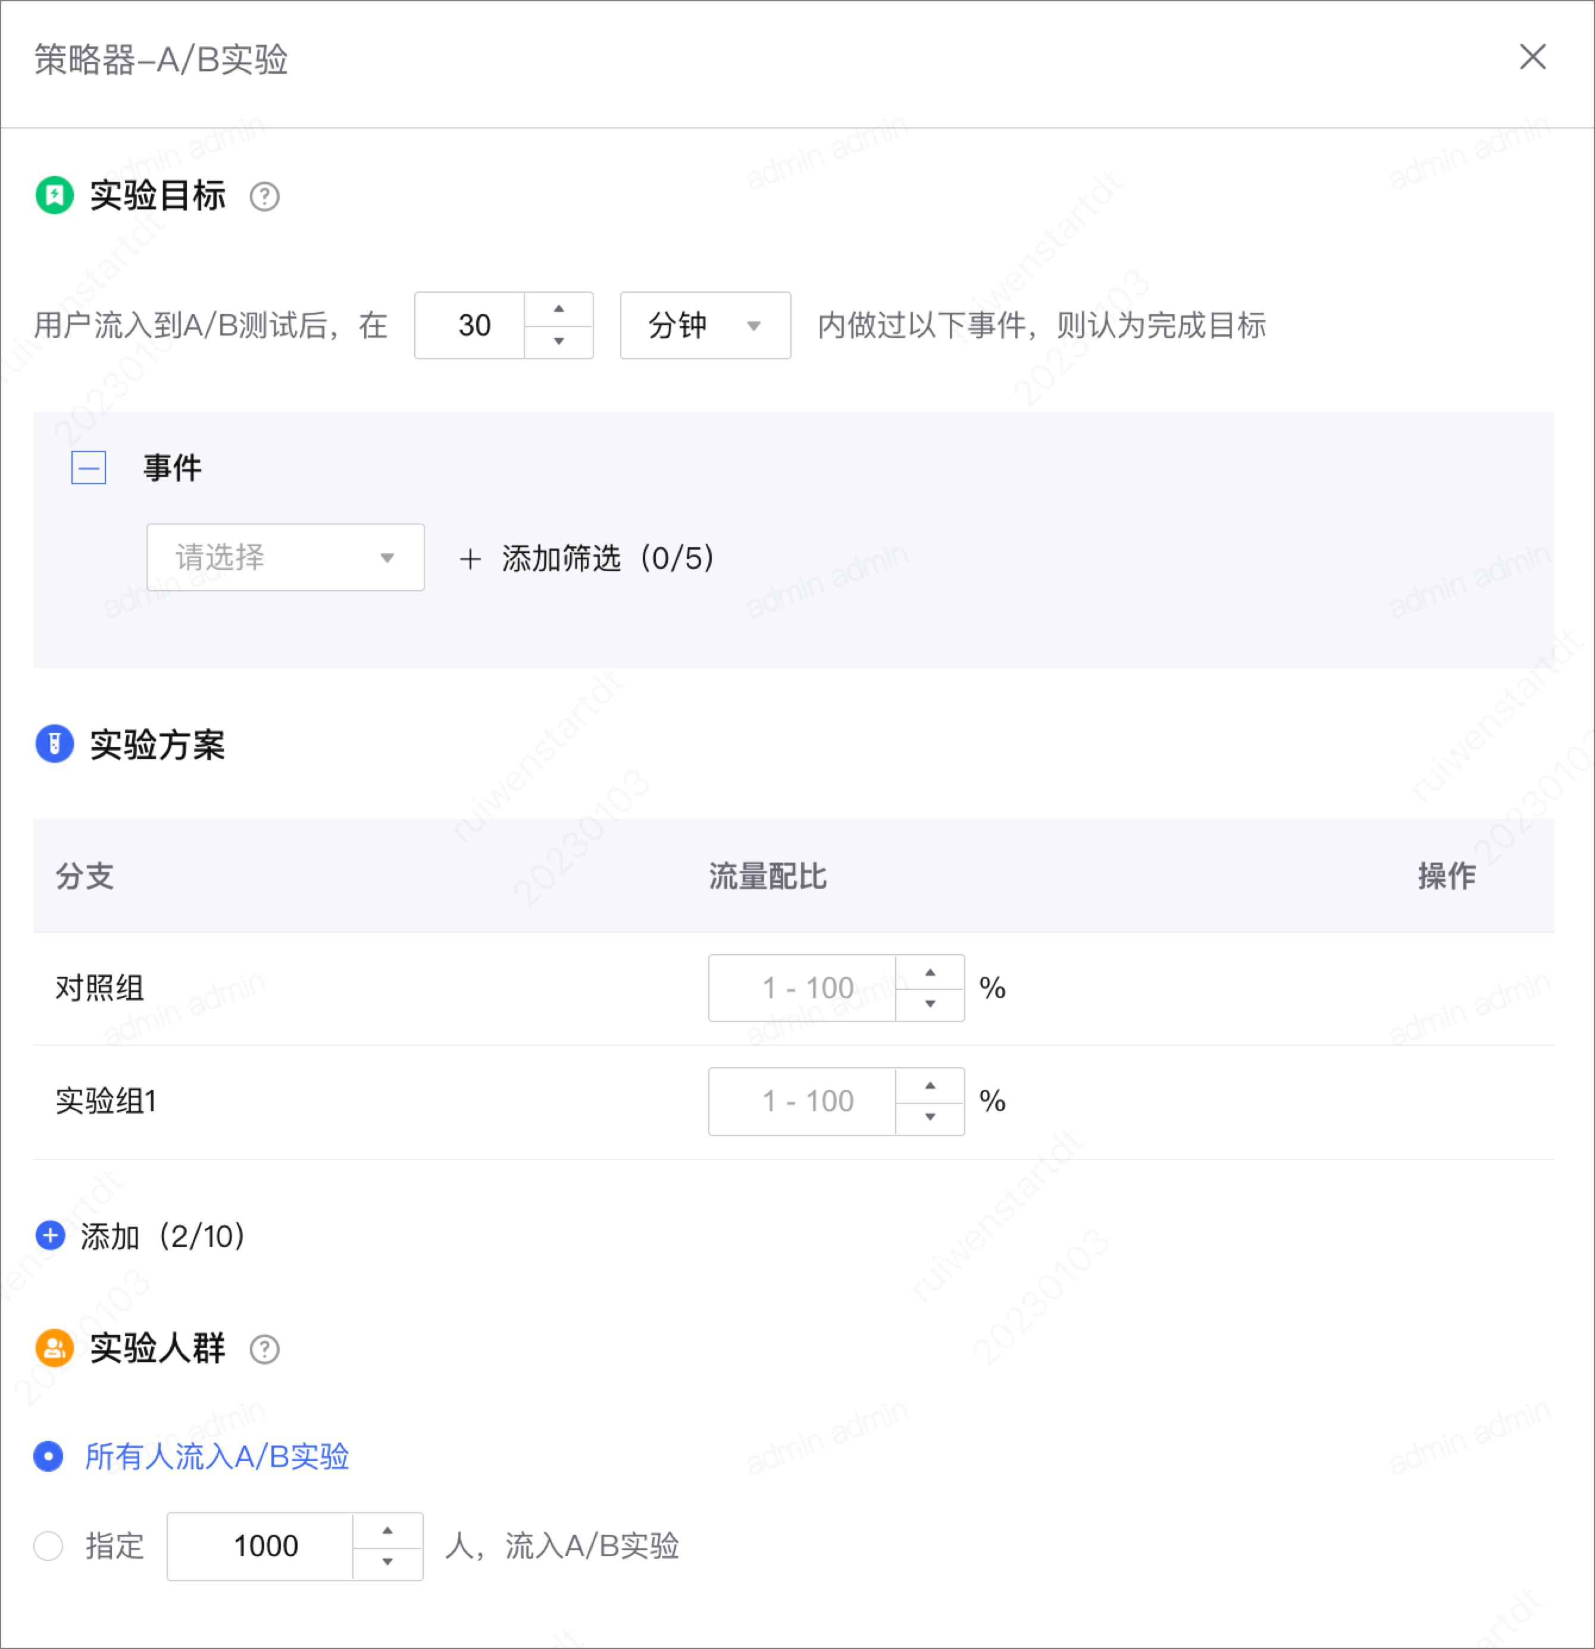Open the 分钟 time unit dropdown

(705, 325)
